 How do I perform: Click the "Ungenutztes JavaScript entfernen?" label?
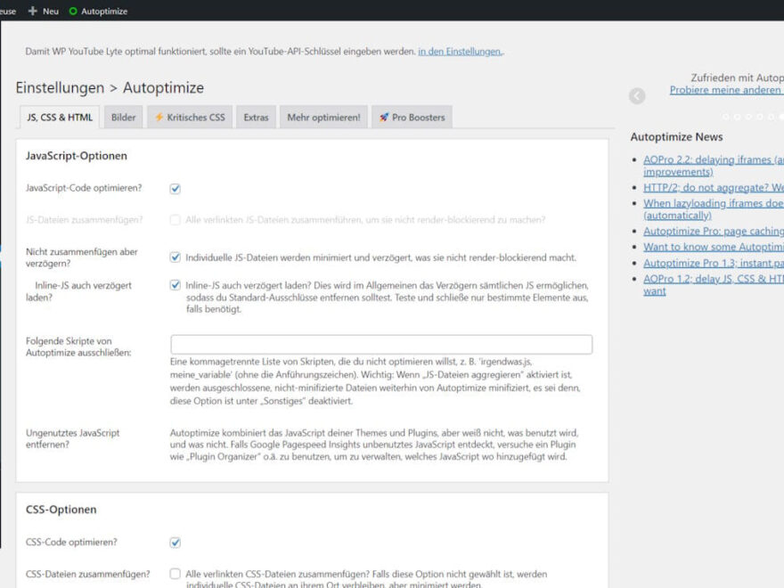(x=72, y=438)
